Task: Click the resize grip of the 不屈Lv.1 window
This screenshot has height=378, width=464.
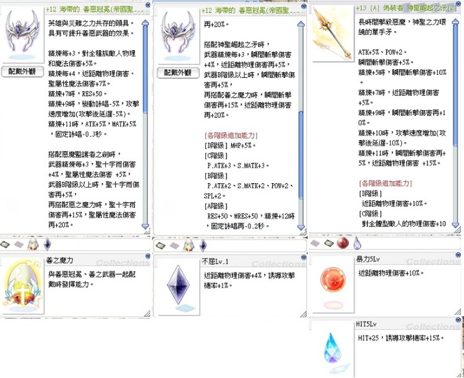Action: [x=303, y=314]
